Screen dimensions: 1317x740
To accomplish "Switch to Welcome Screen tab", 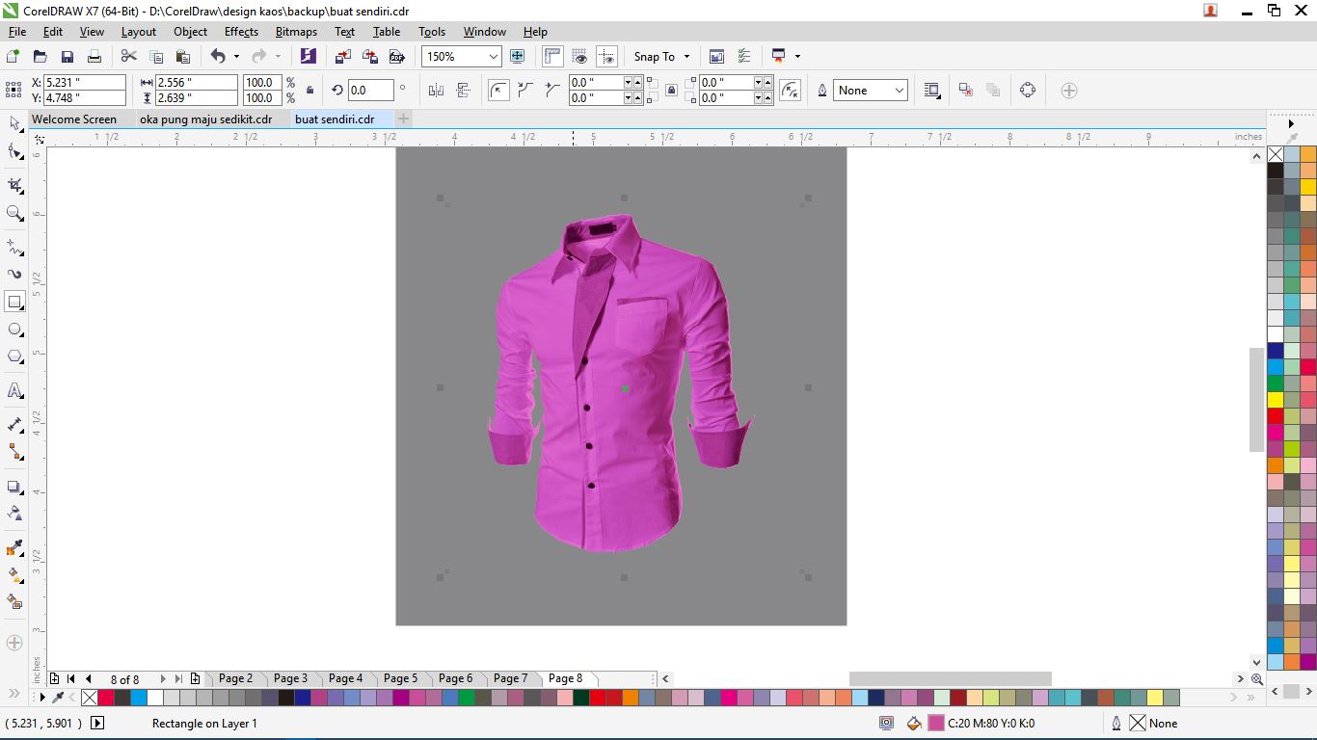I will [74, 119].
